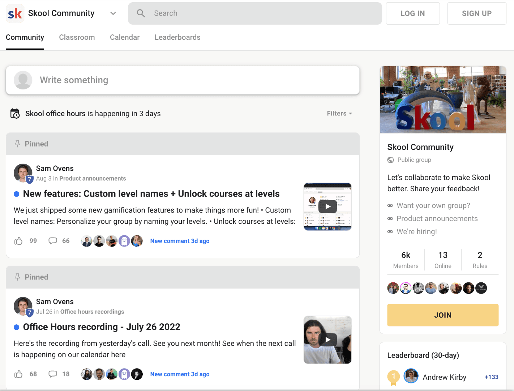Open the Office hours recordings category link
The height and width of the screenshot is (391, 514).
(92, 312)
